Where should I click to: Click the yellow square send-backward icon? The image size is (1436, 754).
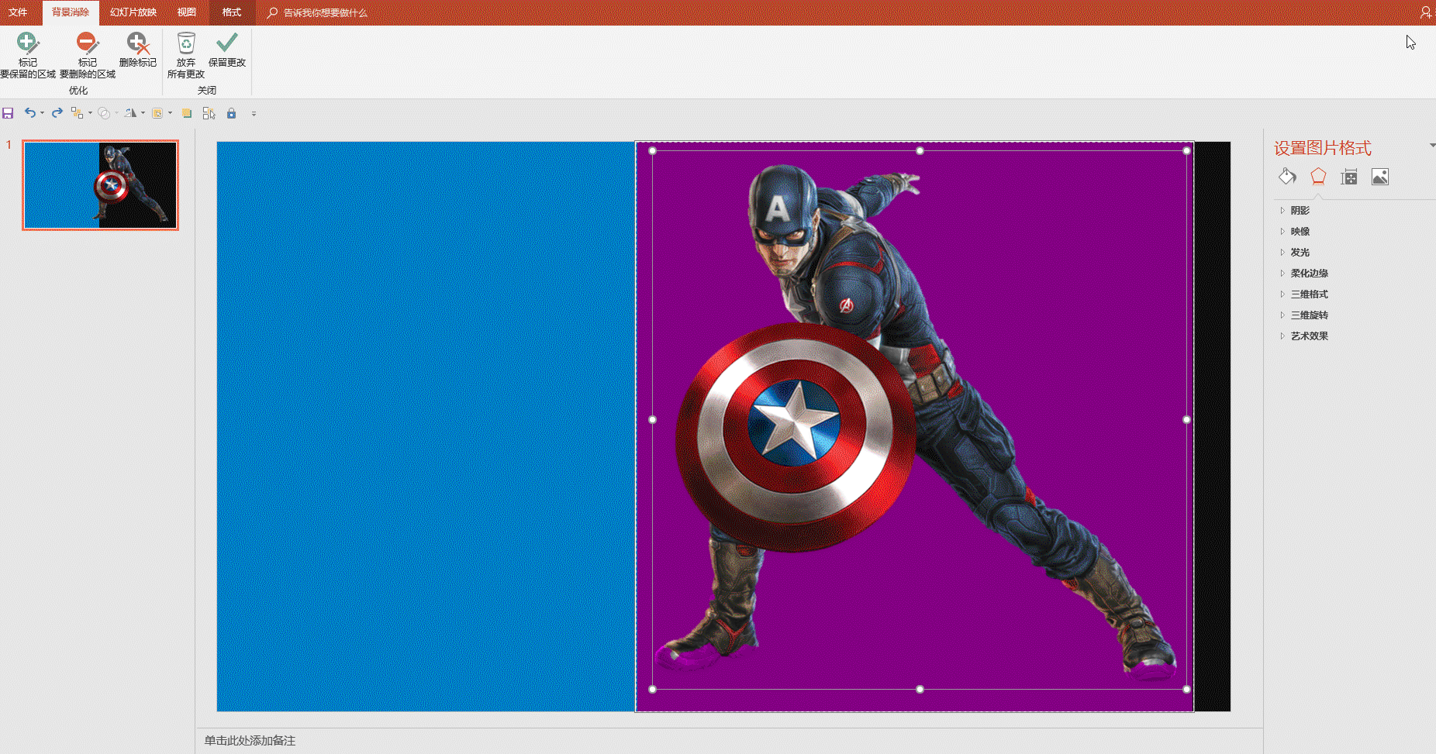click(x=187, y=113)
